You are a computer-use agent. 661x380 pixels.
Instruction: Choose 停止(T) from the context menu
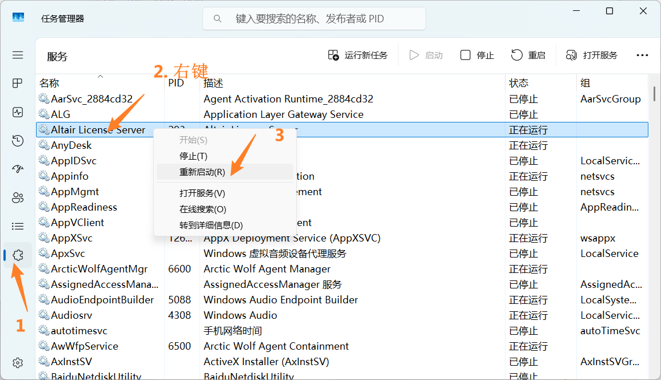tap(193, 156)
